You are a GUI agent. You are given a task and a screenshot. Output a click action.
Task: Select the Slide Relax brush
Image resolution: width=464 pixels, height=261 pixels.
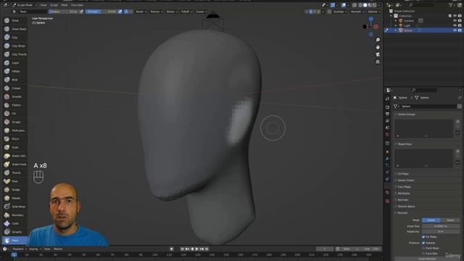[x=14, y=207]
